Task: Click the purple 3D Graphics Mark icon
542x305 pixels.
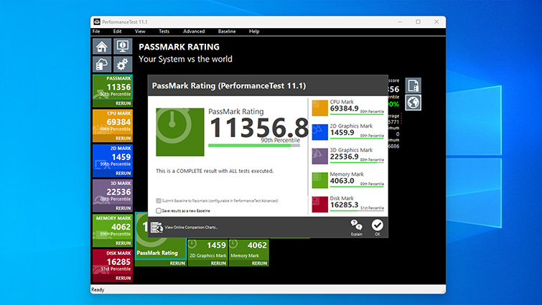Action: tap(319, 156)
